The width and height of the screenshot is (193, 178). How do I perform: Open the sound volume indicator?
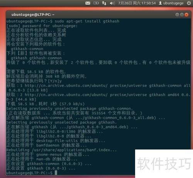(112, 3)
